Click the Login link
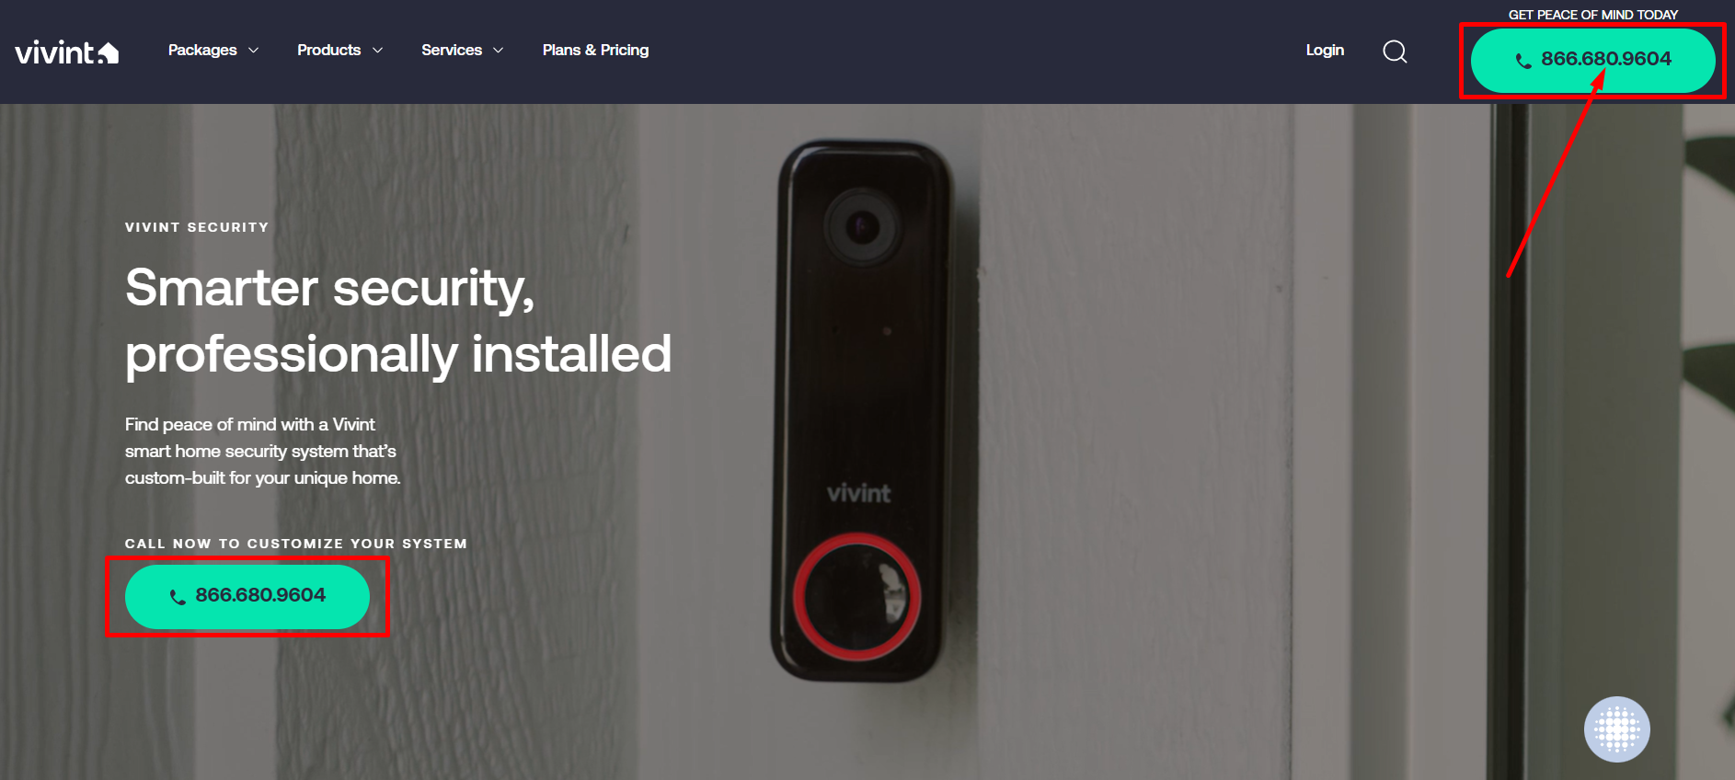 click(1325, 51)
